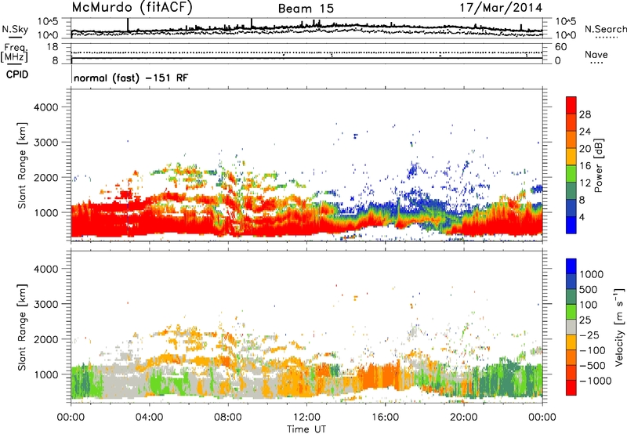The width and height of the screenshot is (627, 434).
Task: Click the '16' label on Power colorbar
Action: tap(585, 166)
